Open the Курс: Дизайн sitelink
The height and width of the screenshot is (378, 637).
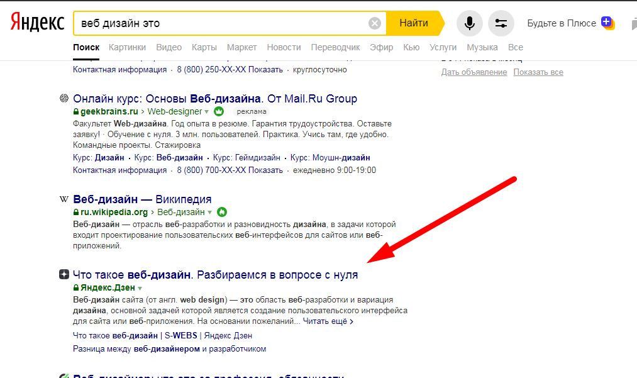[x=99, y=158]
